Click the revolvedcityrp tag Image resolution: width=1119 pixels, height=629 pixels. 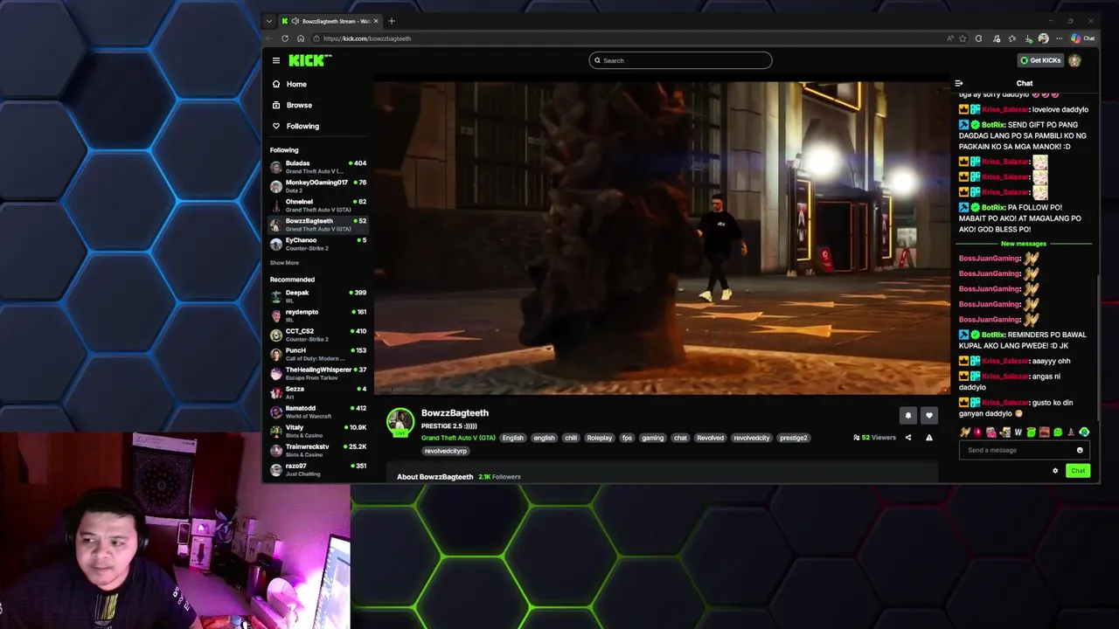point(446,451)
